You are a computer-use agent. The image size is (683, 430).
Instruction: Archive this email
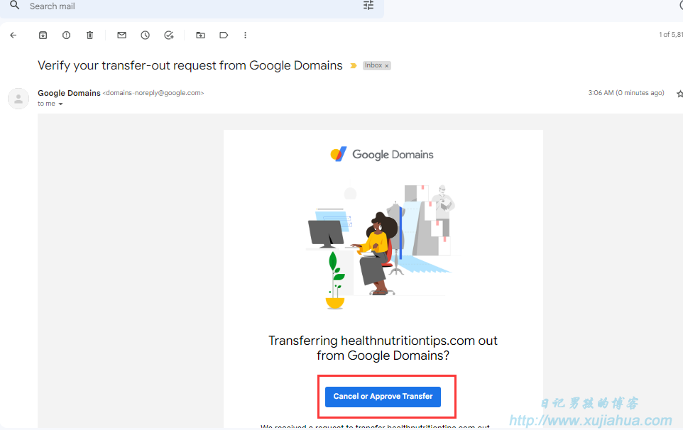[43, 35]
